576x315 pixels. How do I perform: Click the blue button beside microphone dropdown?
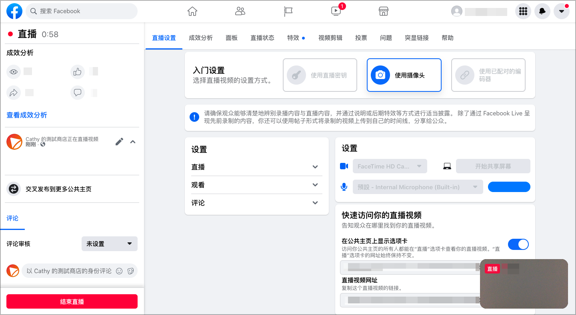click(509, 187)
